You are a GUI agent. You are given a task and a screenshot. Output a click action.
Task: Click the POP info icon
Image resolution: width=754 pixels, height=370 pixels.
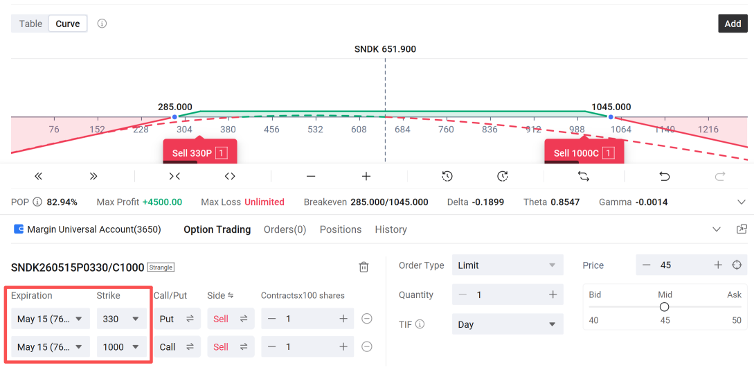[37, 202]
